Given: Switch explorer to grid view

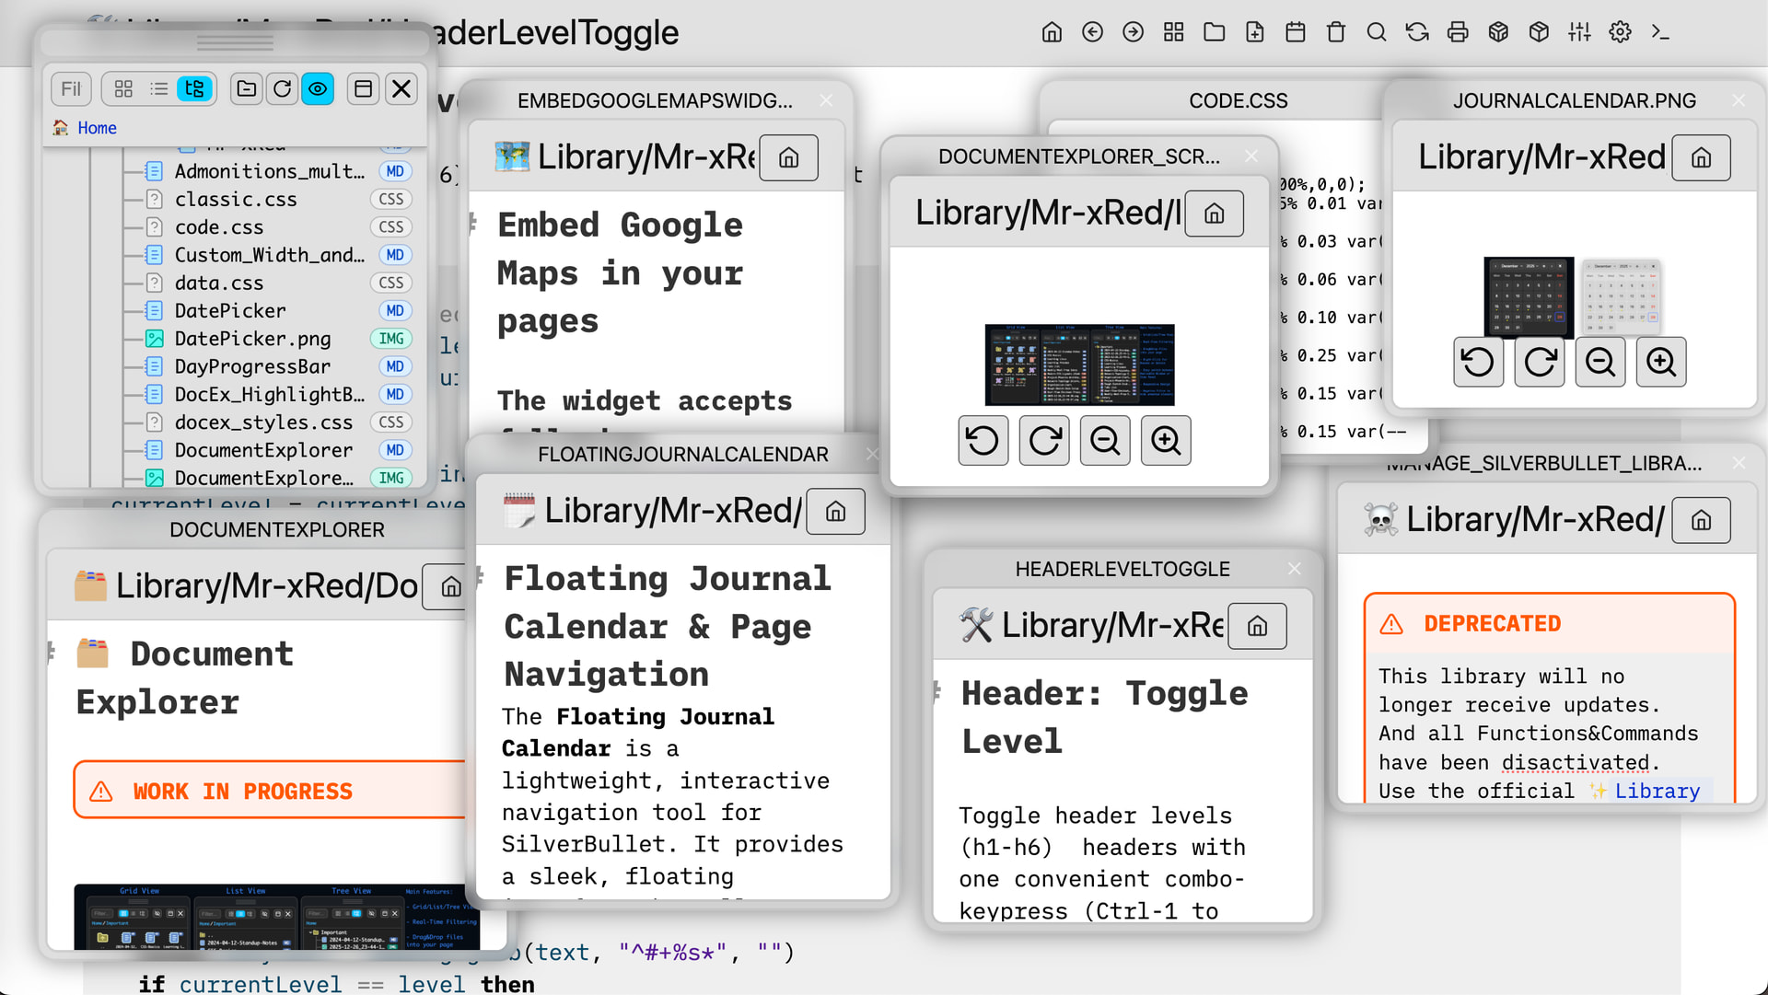Looking at the screenshot, I should [x=123, y=89].
